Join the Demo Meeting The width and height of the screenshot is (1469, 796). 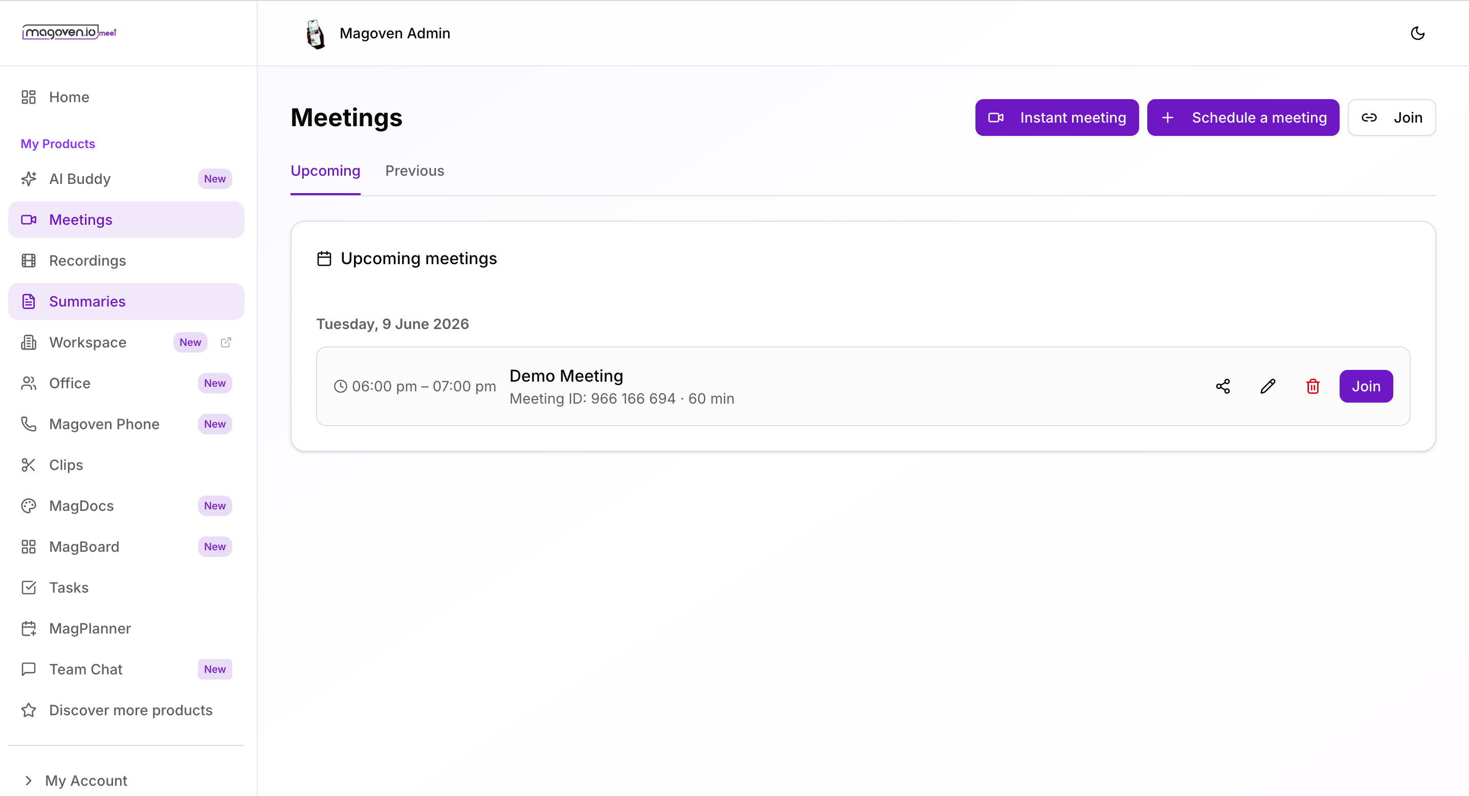[1366, 386]
